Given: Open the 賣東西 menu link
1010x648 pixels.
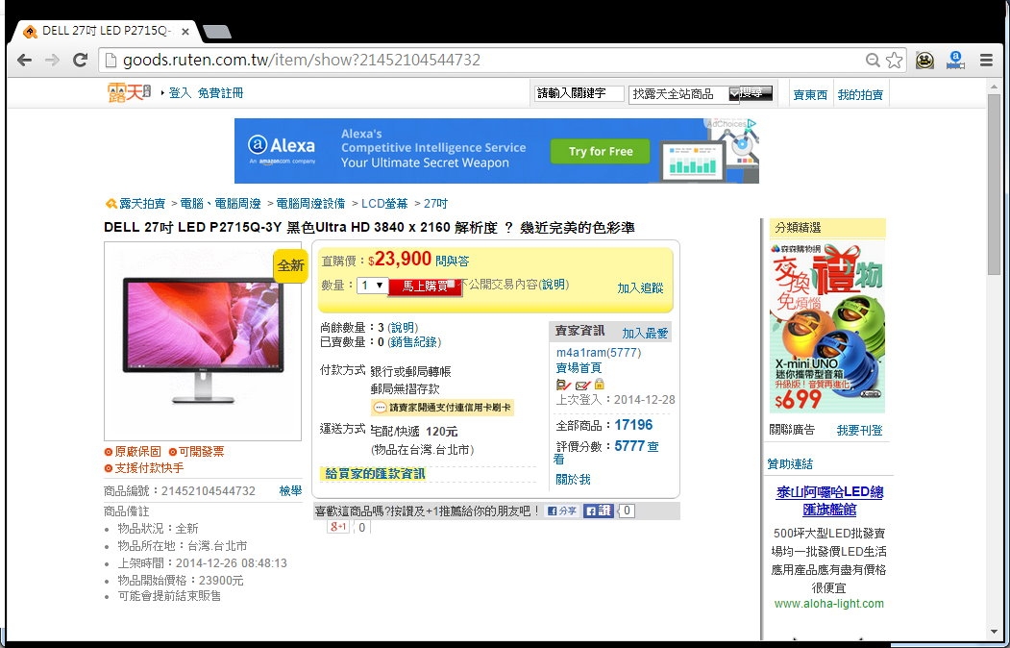Looking at the screenshot, I should 810,94.
